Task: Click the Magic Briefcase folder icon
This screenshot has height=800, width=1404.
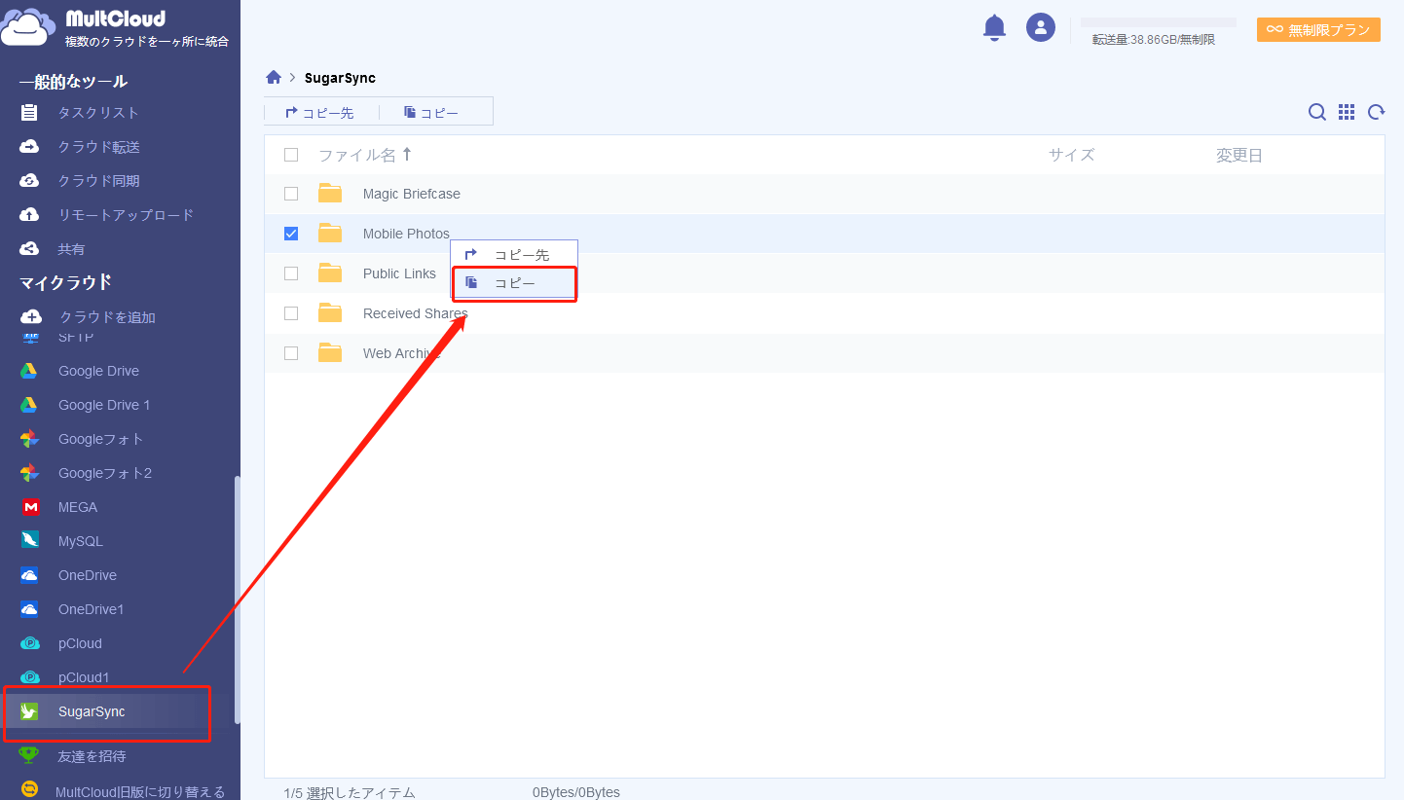Action: pyautogui.click(x=330, y=193)
